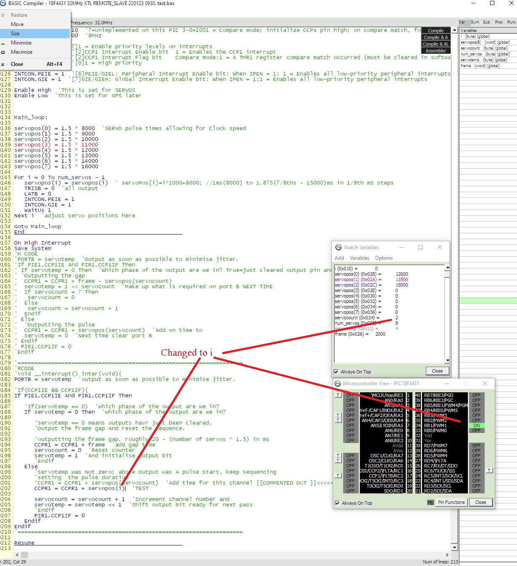Image resolution: width=517 pixels, height=566 pixels.
Task: Click the OFF state of RD7/PWM7 pin
Action: click(x=477, y=446)
